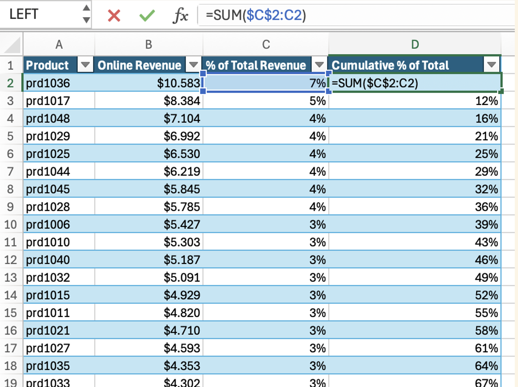The height and width of the screenshot is (387, 518).
Task: Select row 10 header
Action: 11,225
